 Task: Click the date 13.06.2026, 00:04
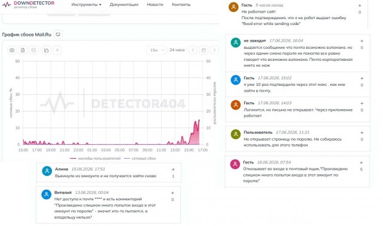pyautogui.click(x=92, y=193)
